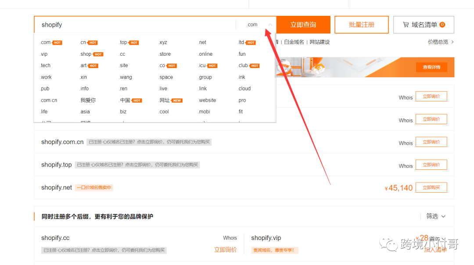Expand 价格总览 chevron link
The width and height of the screenshot is (474, 265).
[x=441, y=42]
